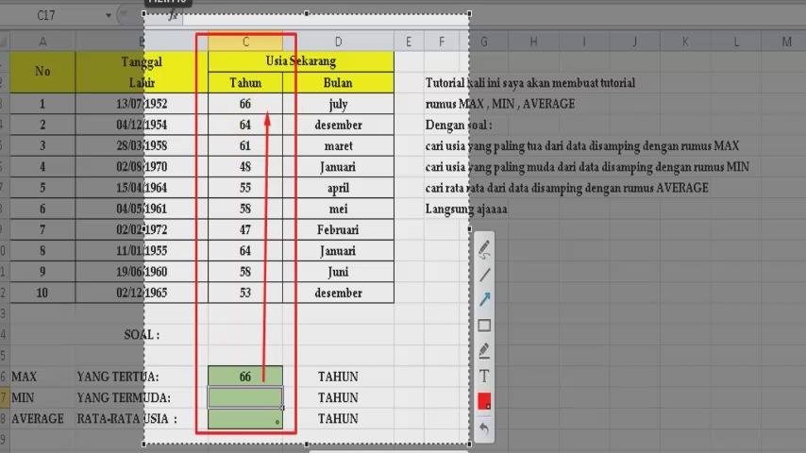Image resolution: width=806 pixels, height=453 pixels.
Task: Click the date cell 04/12/1954
Action: click(x=142, y=125)
